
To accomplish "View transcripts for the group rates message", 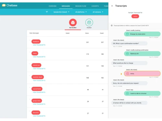I will pos(39,104).
